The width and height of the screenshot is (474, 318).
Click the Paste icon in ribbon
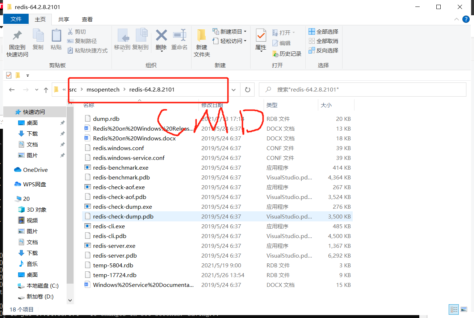pos(56,35)
